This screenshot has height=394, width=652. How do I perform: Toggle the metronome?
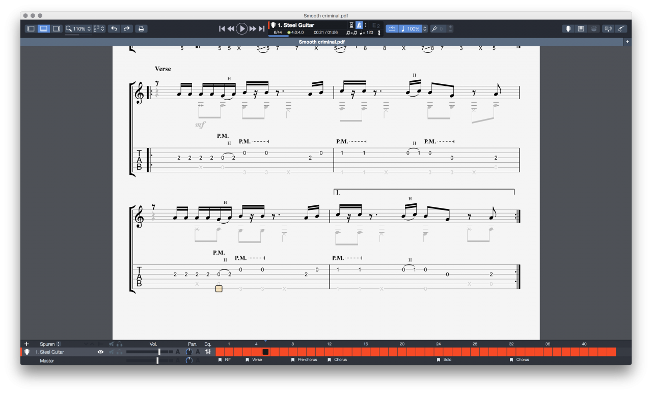359,25
